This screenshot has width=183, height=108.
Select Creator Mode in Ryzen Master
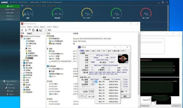pyautogui.click(x=10, y=9)
